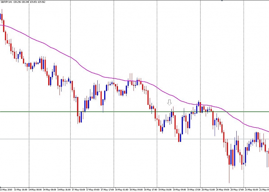Screen dimensions: 269x192
Task: Click the '13 May 2010' time axis label
Action: [x=6, y=190]
